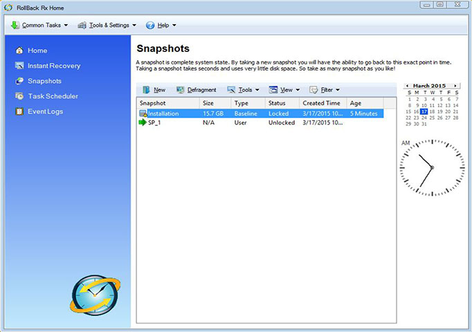Click the N/A size cell for SP_1
472x332 pixels.
click(208, 122)
